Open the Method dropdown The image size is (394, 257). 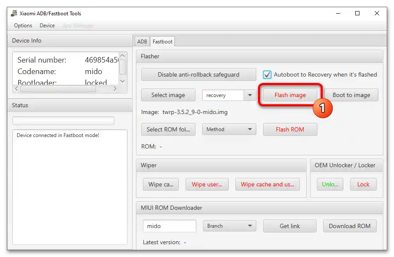tap(229, 129)
